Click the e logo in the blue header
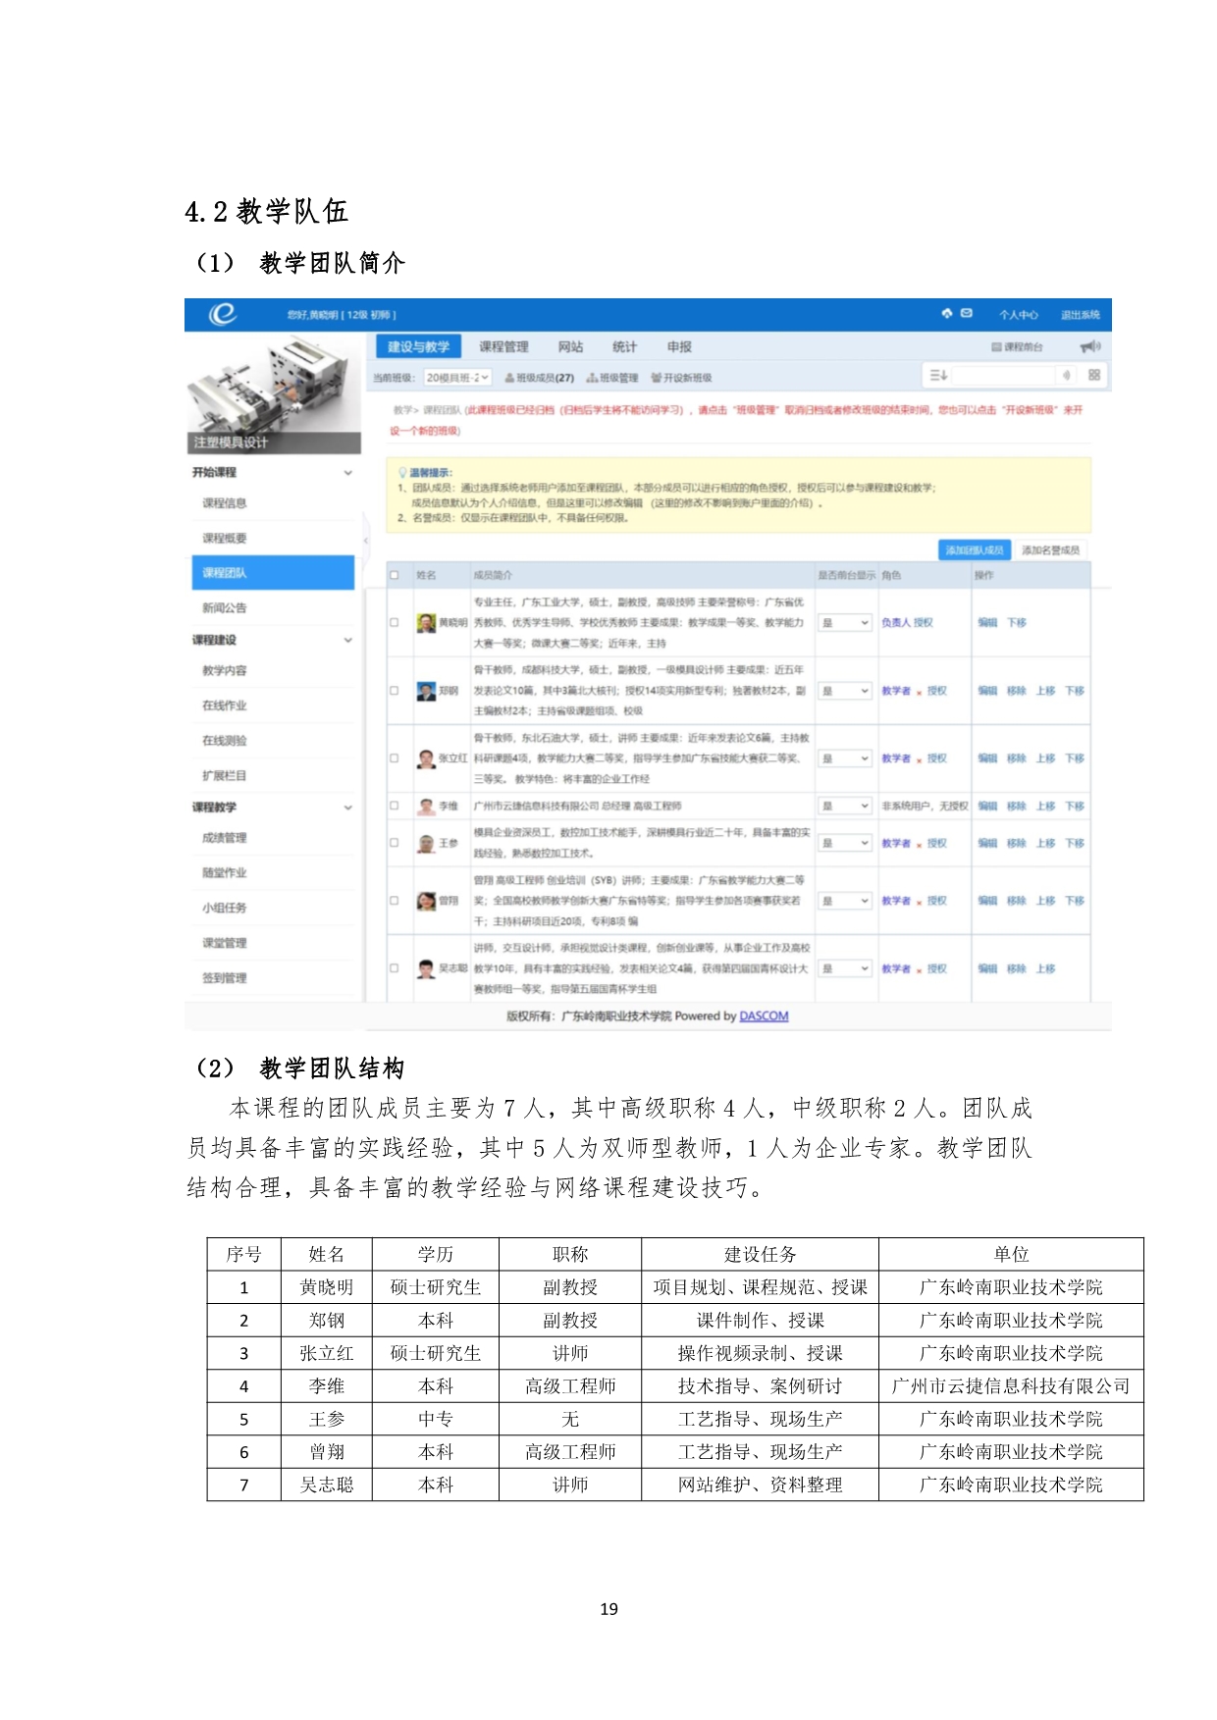Screen dimensions: 1217x1720 223,314
